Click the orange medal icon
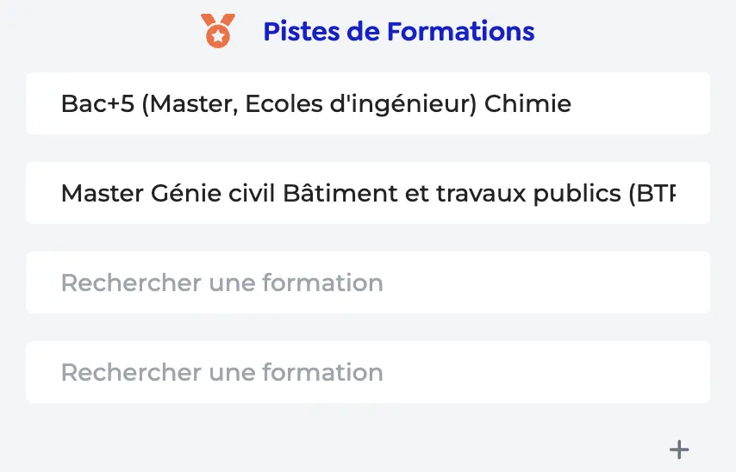736x472 pixels. (x=216, y=31)
